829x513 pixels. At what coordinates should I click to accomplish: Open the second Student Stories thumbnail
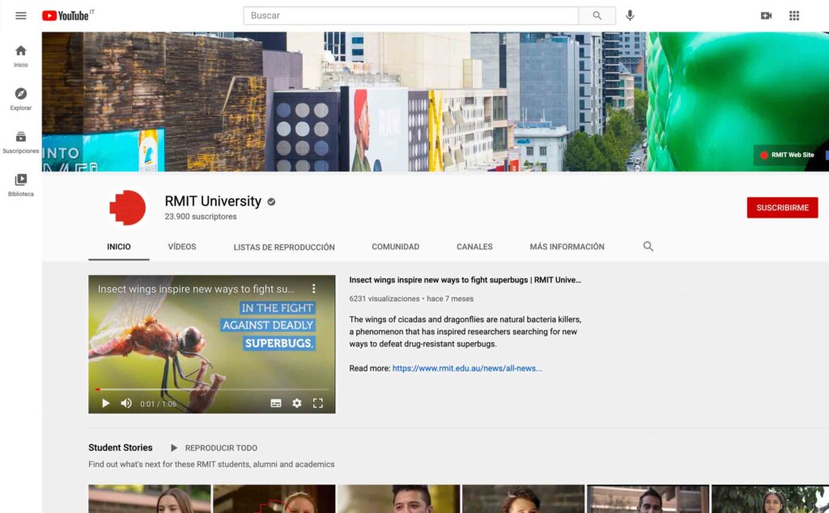[x=274, y=498]
